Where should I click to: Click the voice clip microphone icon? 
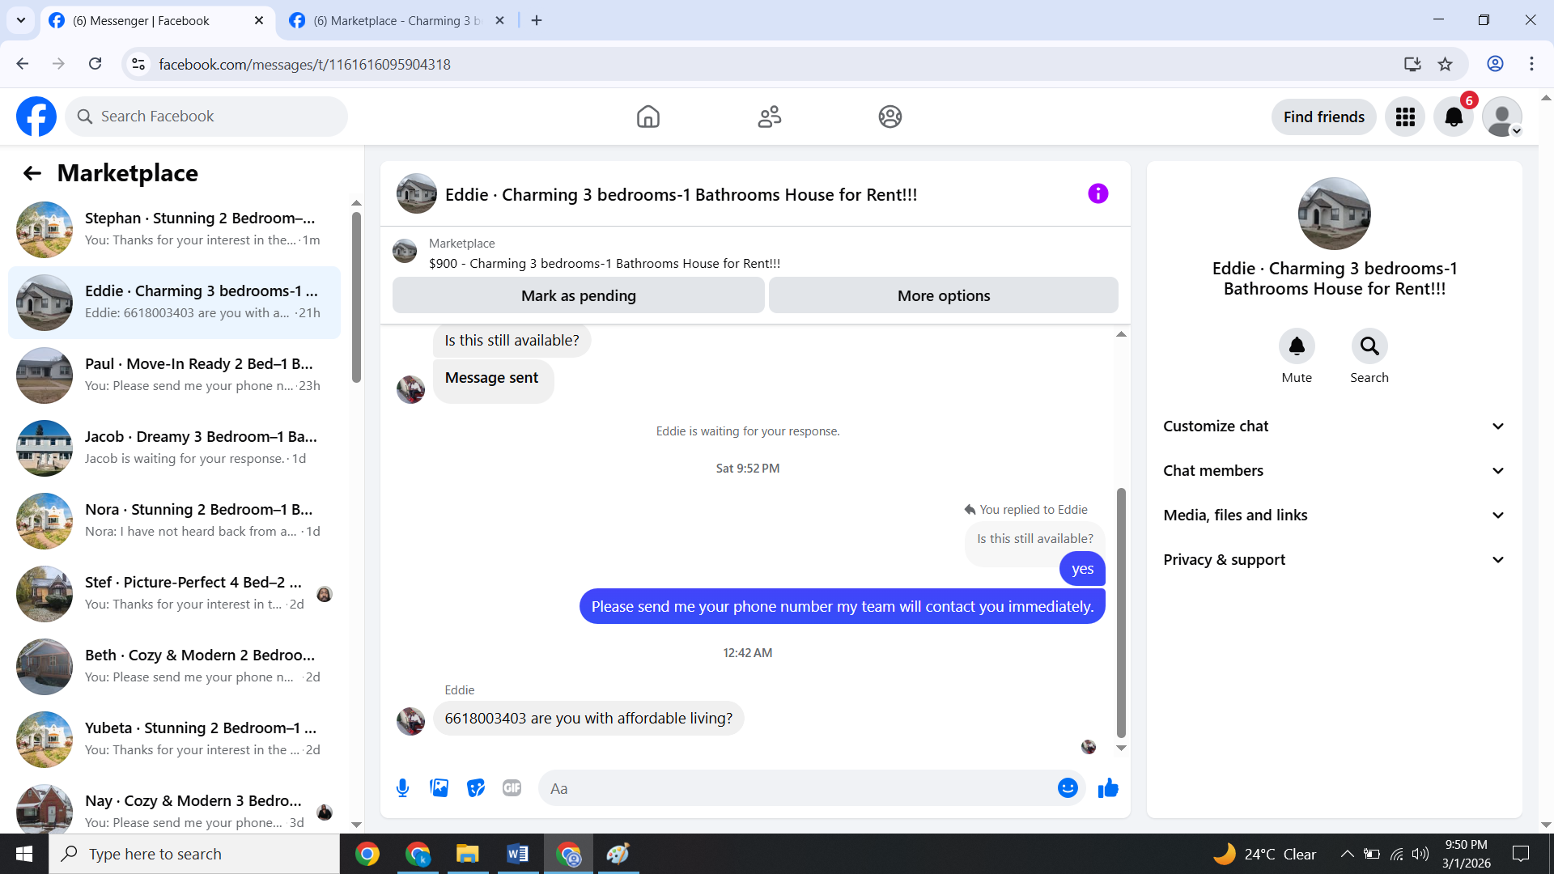tap(402, 788)
